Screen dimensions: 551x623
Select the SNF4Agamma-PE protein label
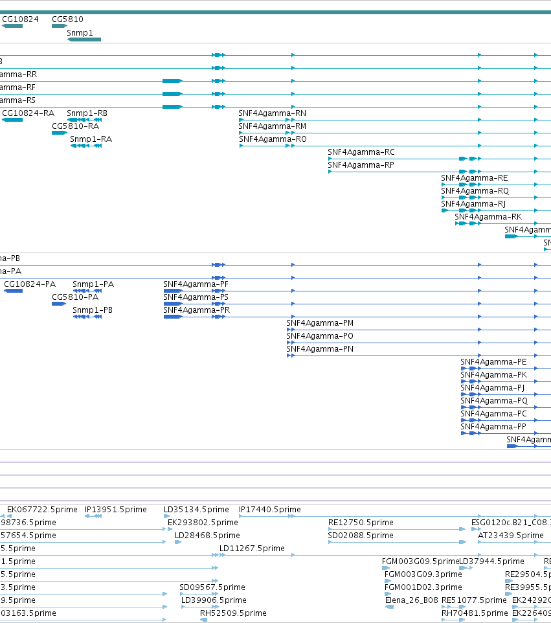tap(493, 362)
